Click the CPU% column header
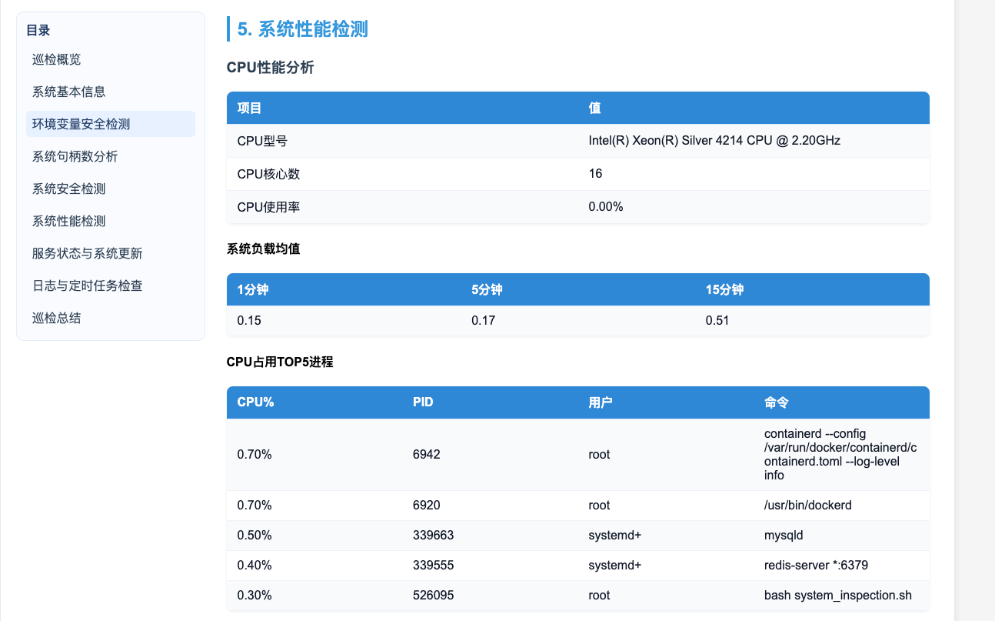Image resolution: width=995 pixels, height=621 pixels. pyautogui.click(x=256, y=402)
